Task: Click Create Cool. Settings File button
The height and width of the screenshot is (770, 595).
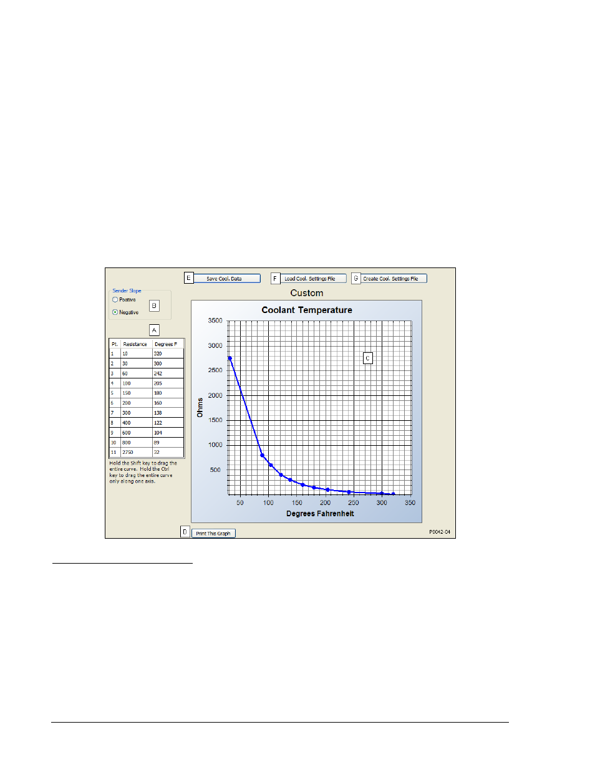Action: 394,279
